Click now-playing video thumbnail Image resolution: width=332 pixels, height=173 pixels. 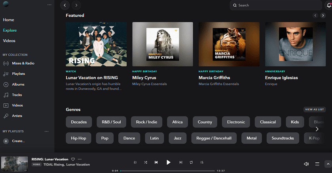tap(14, 164)
